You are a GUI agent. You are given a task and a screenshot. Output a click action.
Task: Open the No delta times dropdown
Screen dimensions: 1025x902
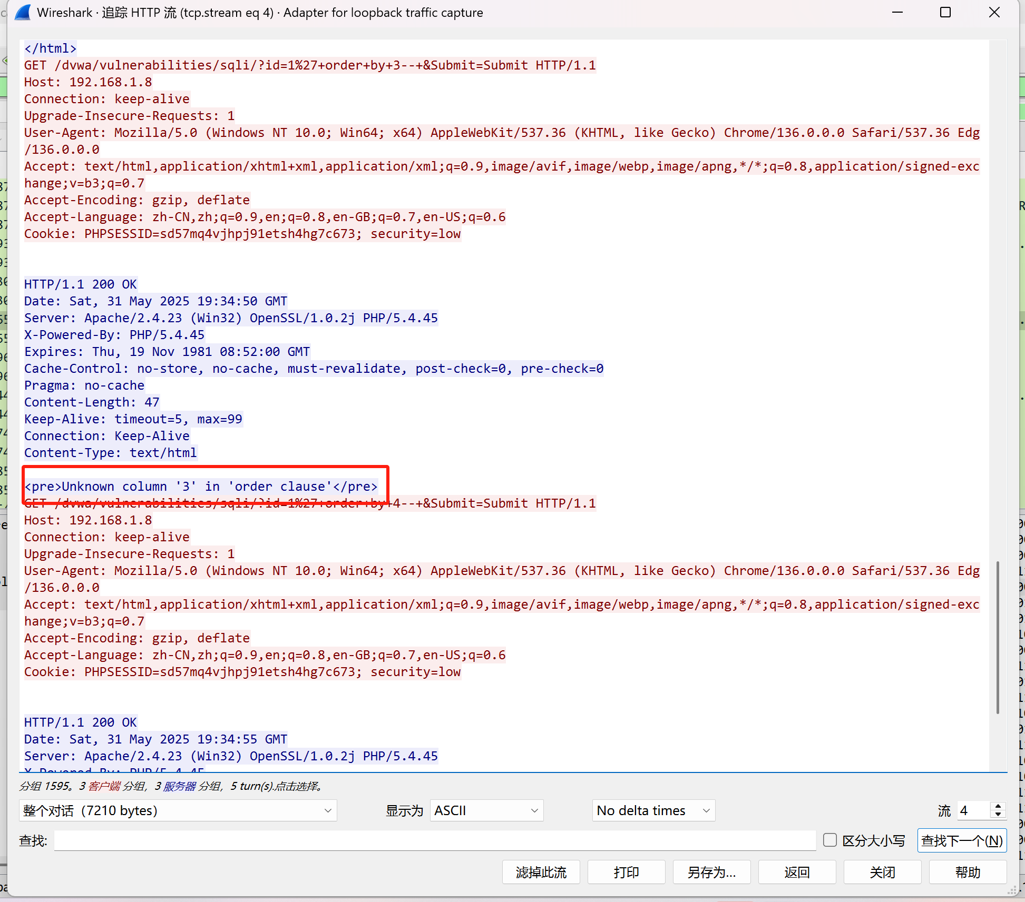(x=653, y=810)
